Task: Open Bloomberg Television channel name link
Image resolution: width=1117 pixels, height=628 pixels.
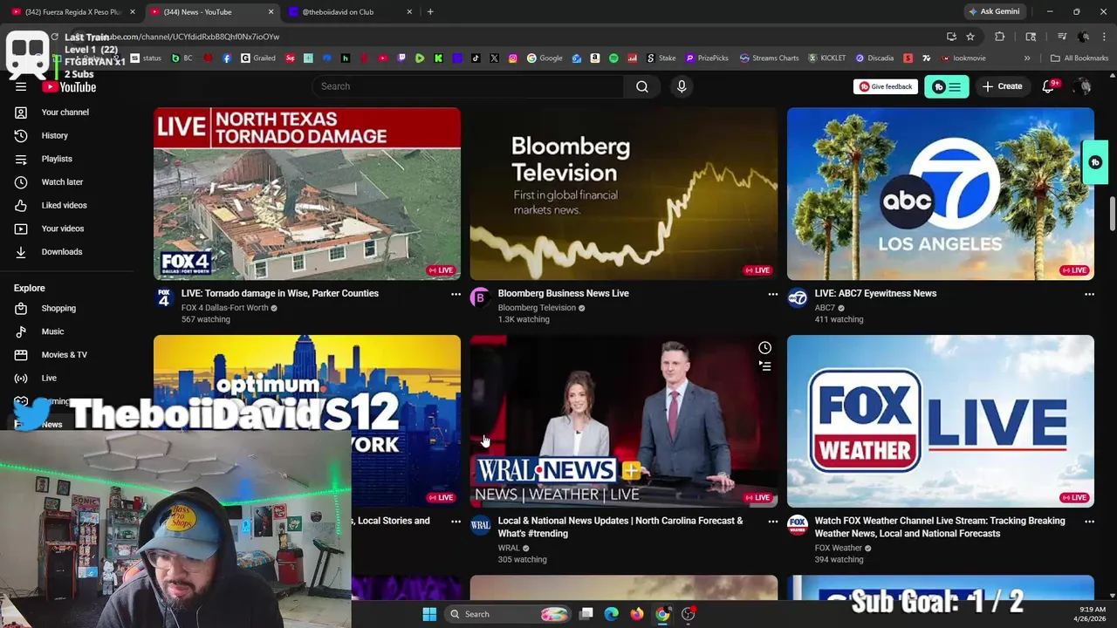Action: pyautogui.click(x=537, y=308)
